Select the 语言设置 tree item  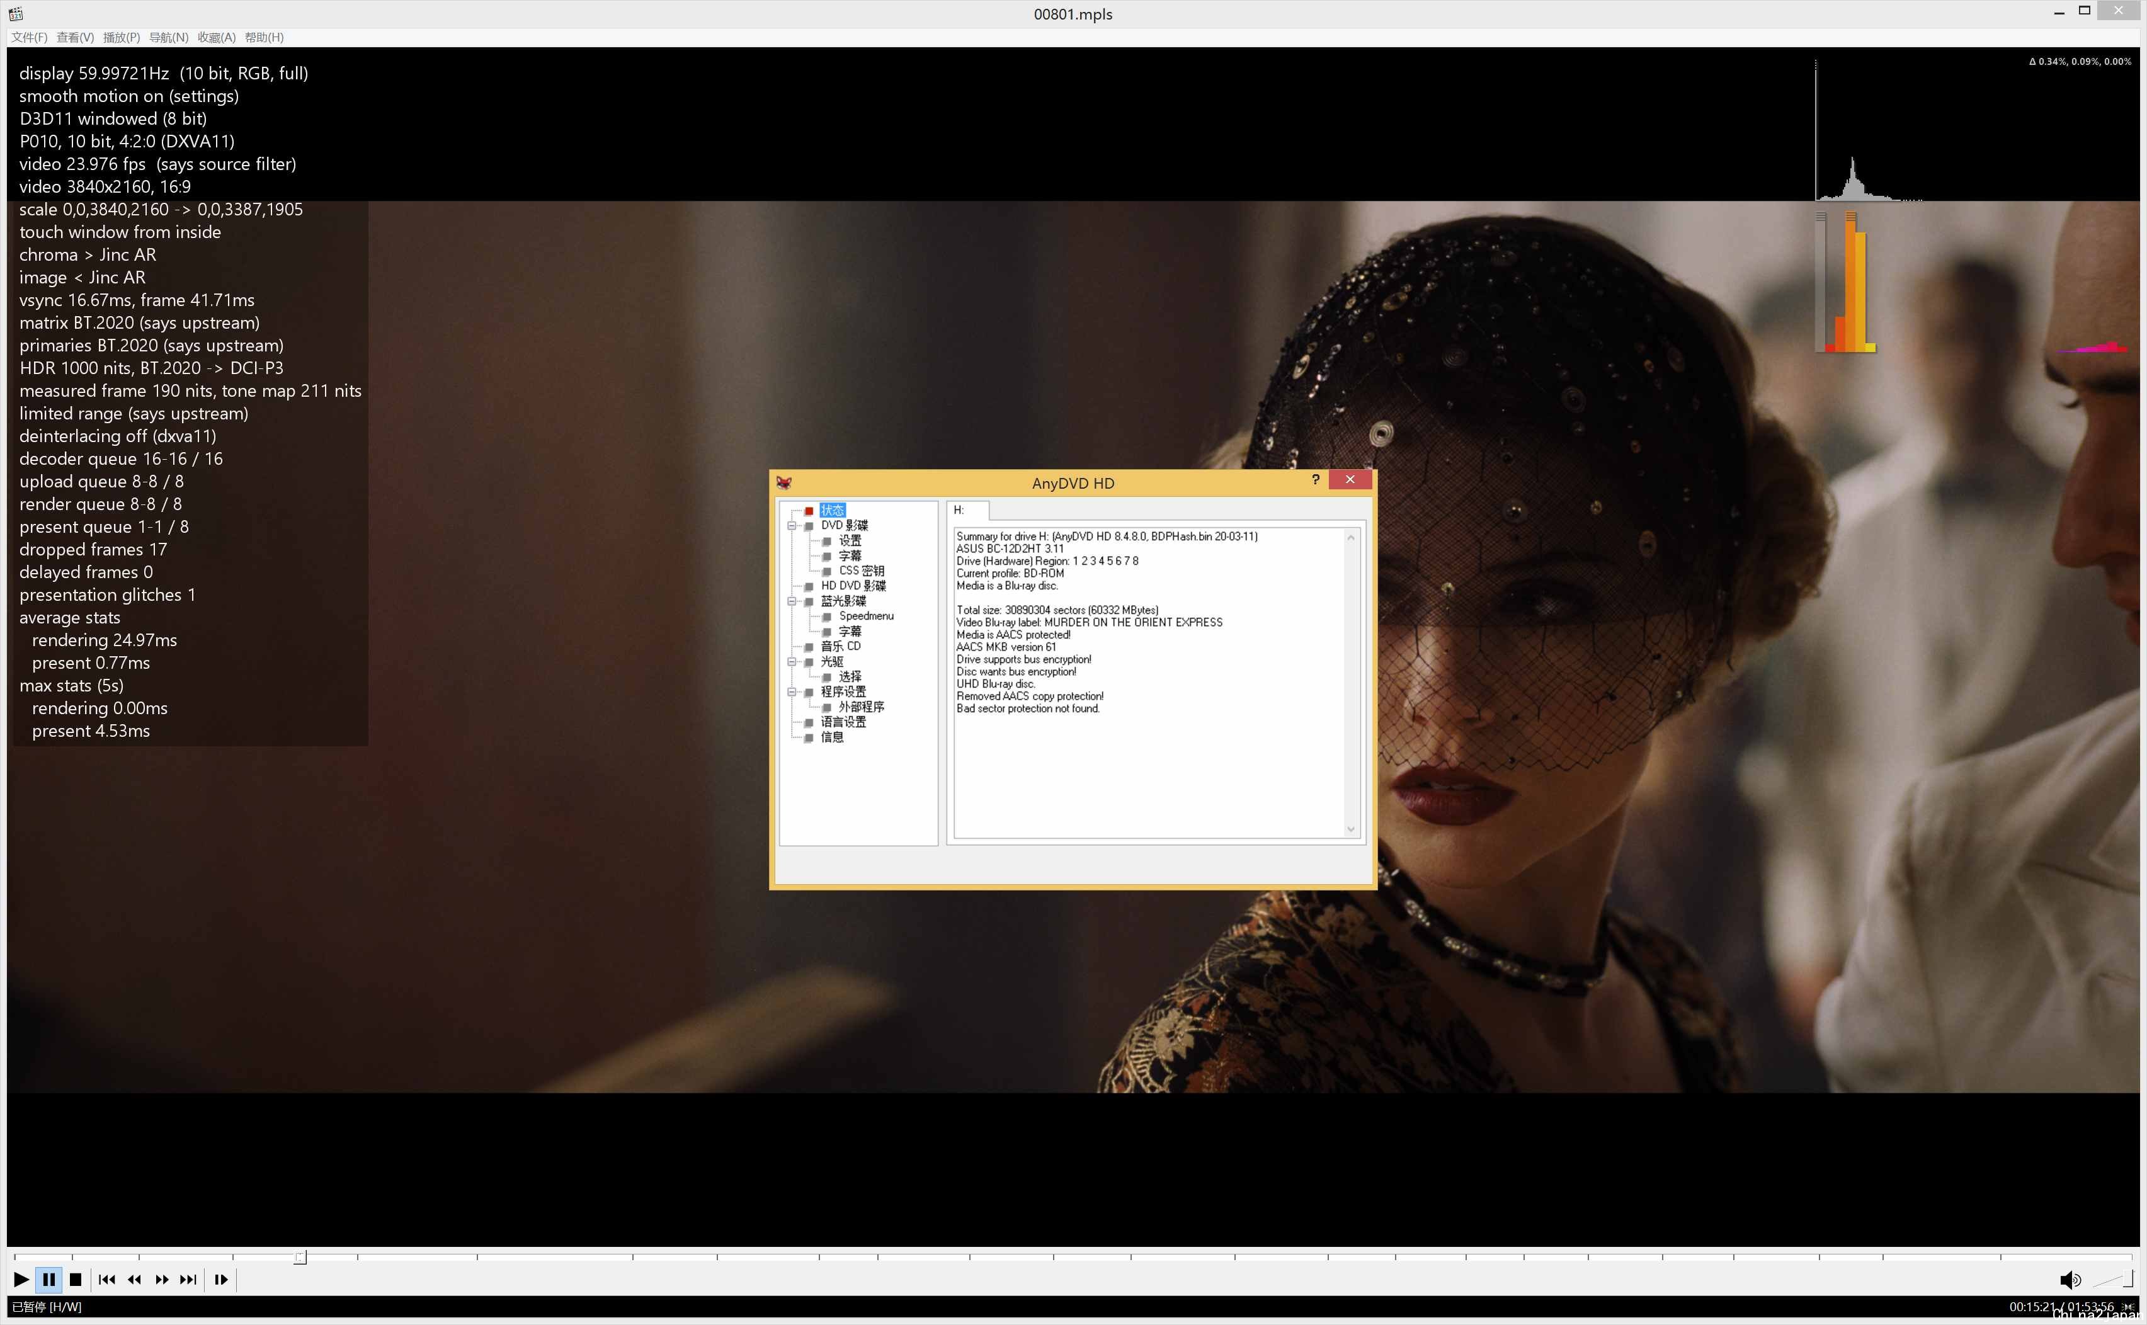(x=843, y=722)
